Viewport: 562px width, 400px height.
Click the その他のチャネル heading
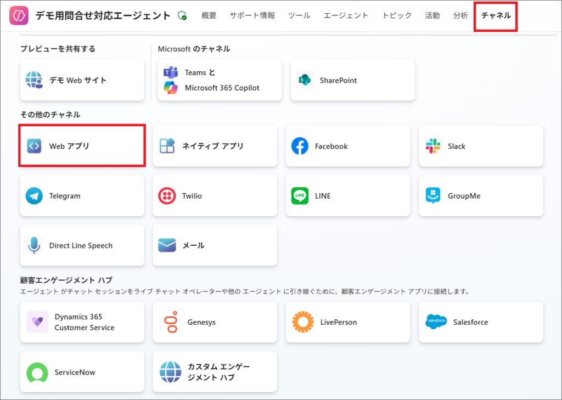pyautogui.click(x=50, y=115)
